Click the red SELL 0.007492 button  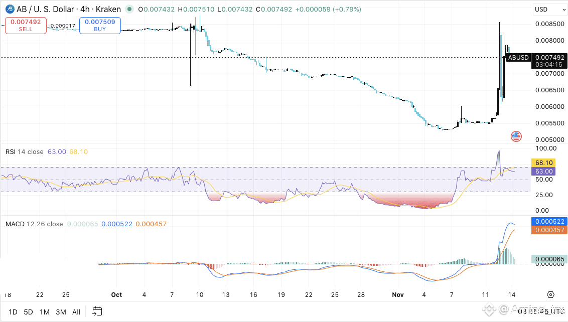click(x=26, y=26)
